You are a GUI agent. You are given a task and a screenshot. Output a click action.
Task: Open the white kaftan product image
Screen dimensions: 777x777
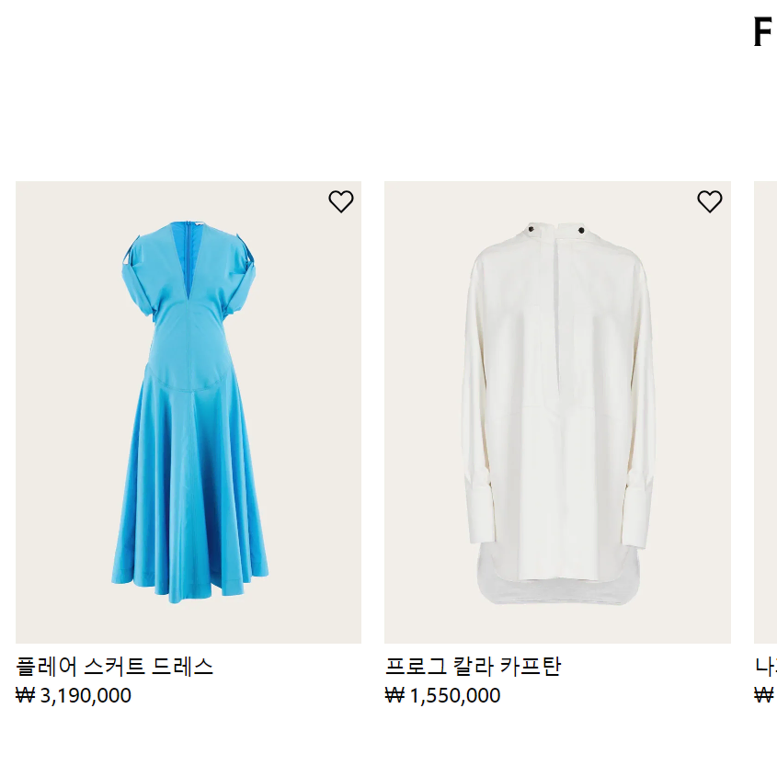tap(557, 412)
